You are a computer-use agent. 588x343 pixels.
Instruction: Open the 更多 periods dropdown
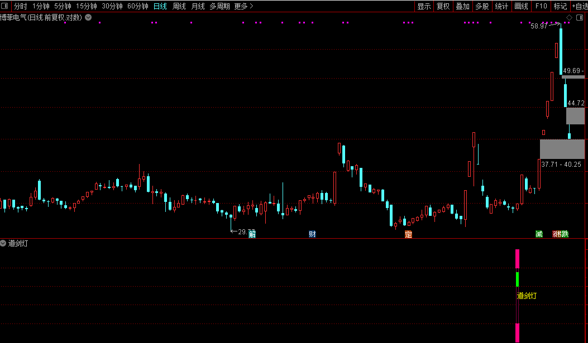coord(244,6)
